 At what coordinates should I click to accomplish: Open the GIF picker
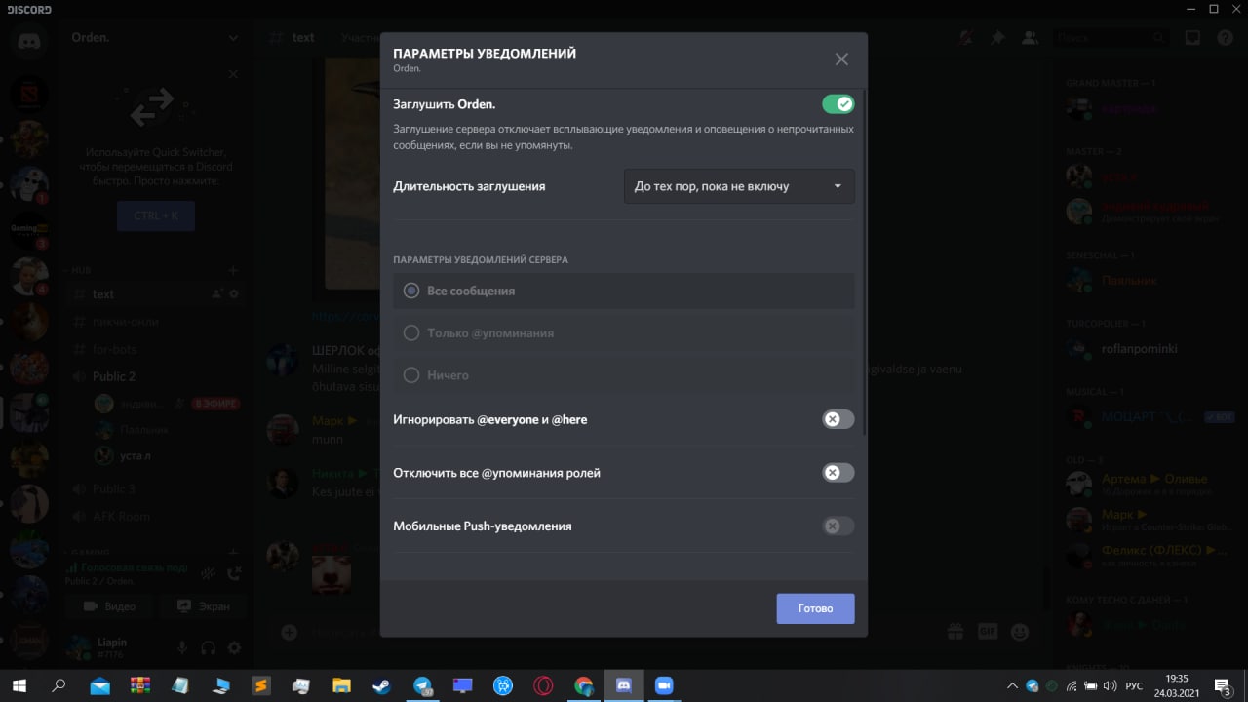(x=988, y=632)
